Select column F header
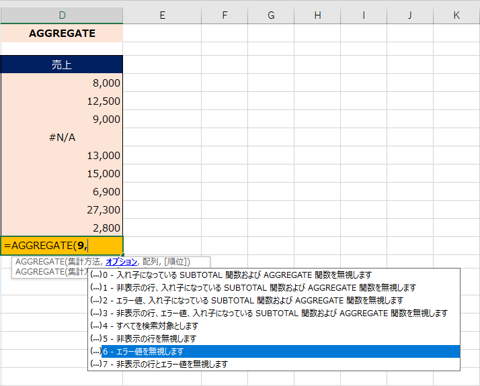 224,15
